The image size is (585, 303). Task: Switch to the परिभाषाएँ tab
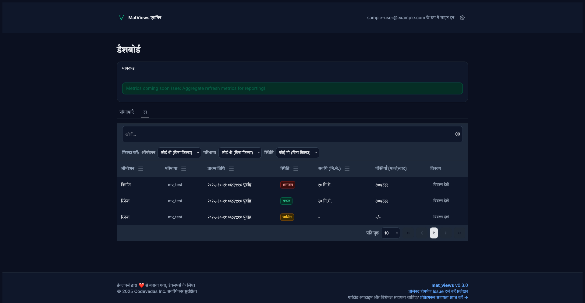click(126, 112)
